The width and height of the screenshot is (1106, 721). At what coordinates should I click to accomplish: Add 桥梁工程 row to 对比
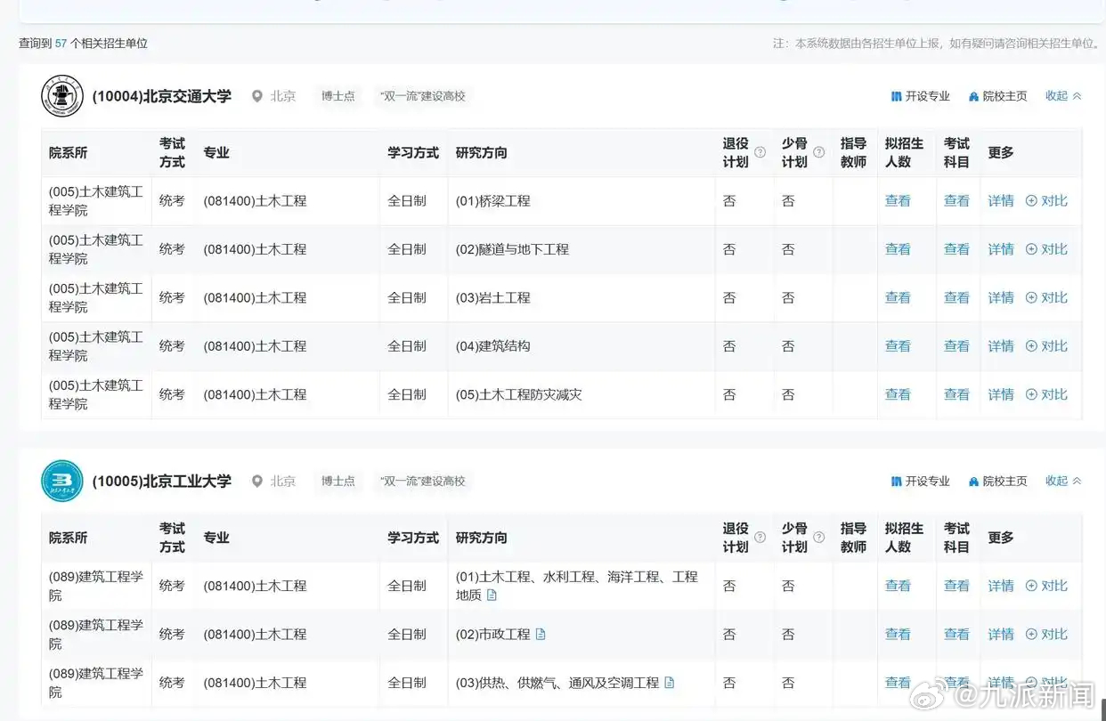[x=1046, y=201]
